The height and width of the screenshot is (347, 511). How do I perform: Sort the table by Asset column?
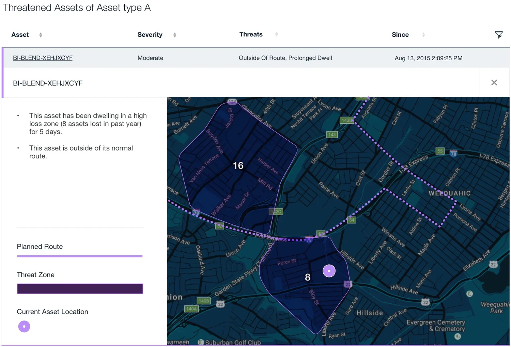point(40,34)
